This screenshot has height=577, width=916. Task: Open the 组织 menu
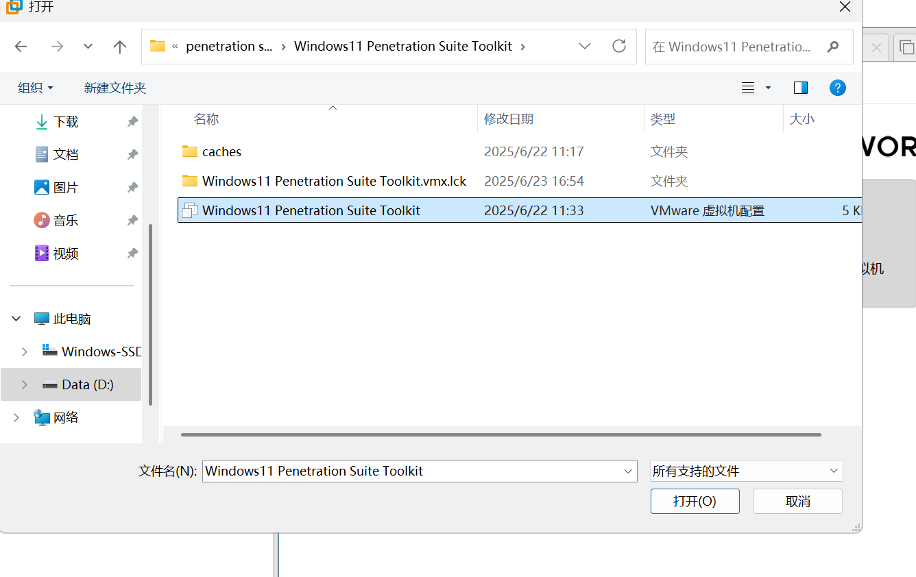click(36, 88)
